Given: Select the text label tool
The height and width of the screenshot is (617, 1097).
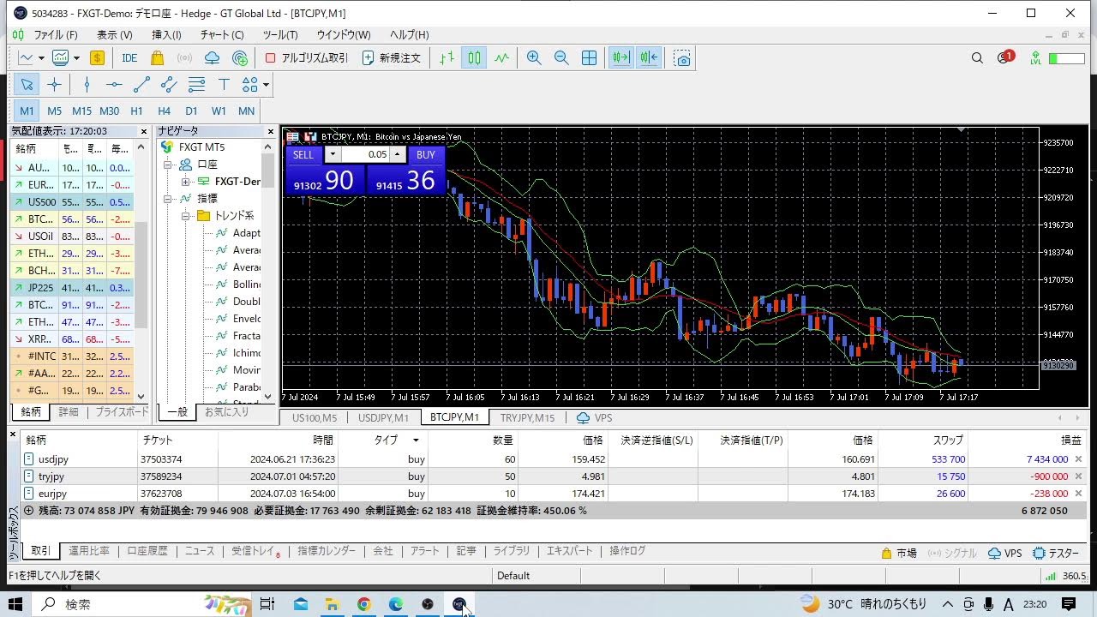Looking at the screenshot, I should click(224, 84).
